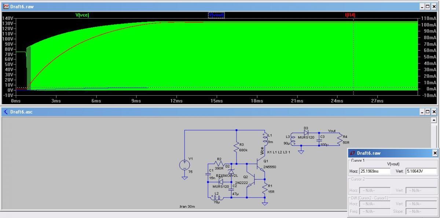Close the Draft6.raw cursor dialog
Image resolution: width=440 pixels, height=218 pixels.
point(435,153)
